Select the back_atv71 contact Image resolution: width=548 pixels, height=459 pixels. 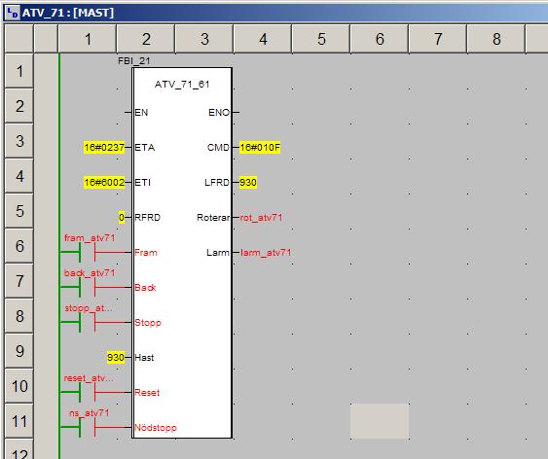click(88, 287)
